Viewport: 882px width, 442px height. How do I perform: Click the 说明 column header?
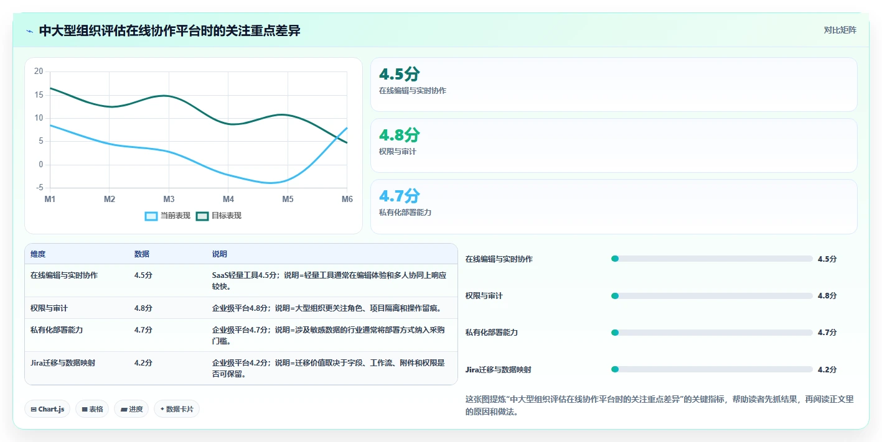coord(220,254)
